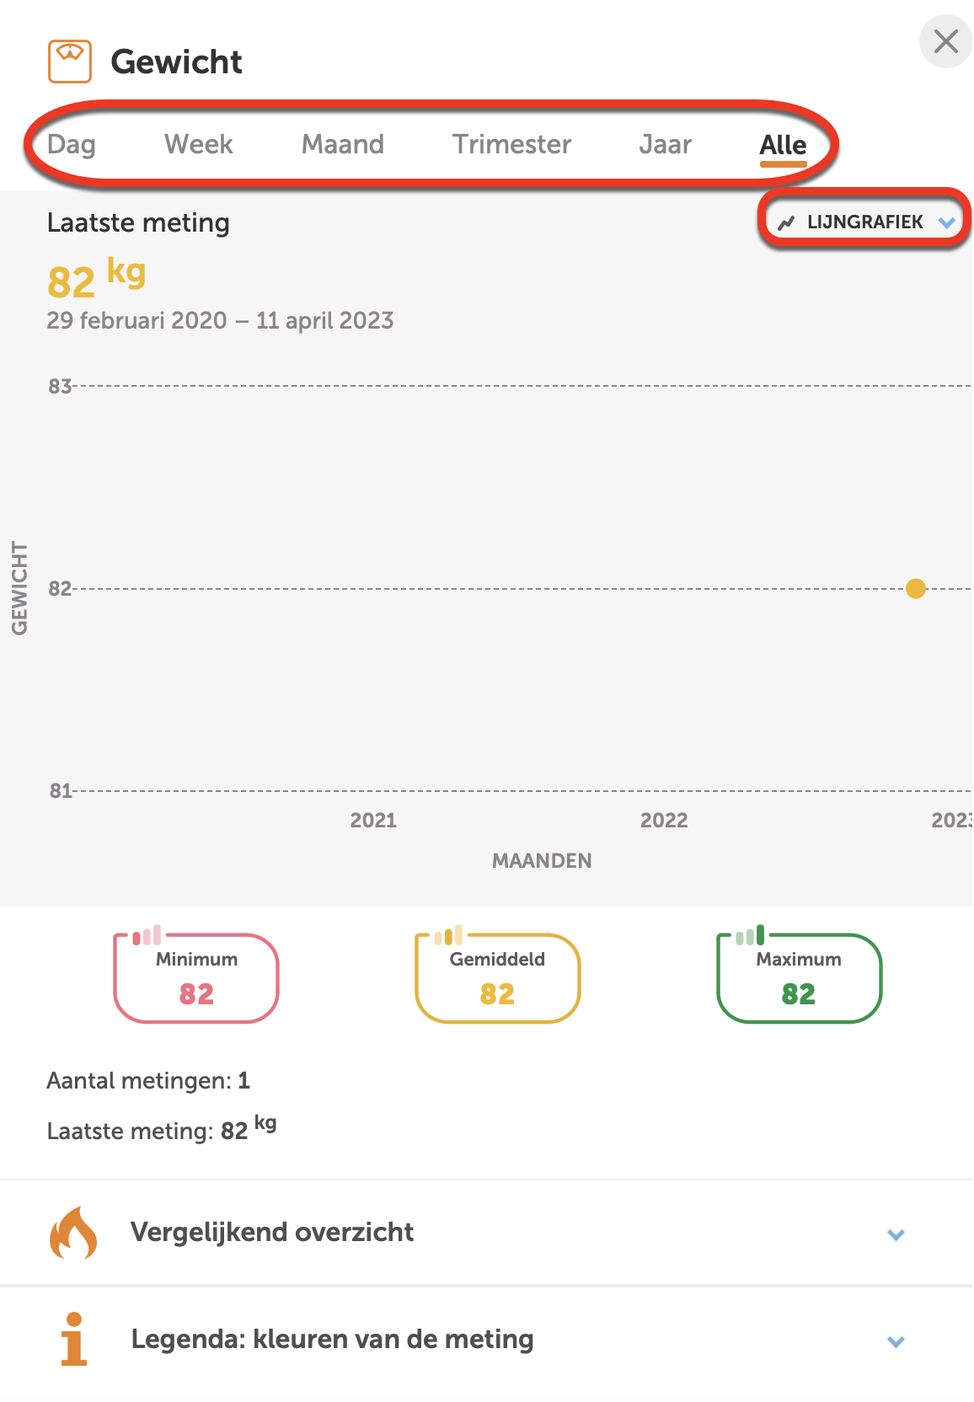
Task: Expand the Vergelijkend overzicht section chevron
Action: coord(896,1234)
